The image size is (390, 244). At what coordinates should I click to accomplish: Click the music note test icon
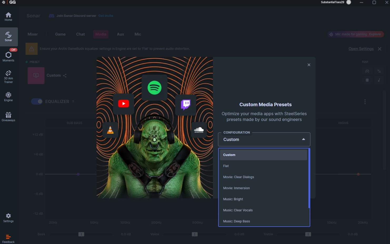click(x=379, y=80)
